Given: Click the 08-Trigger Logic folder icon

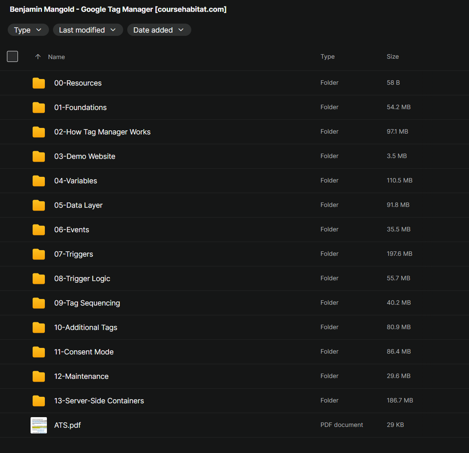Looking at the screenshot, I should pos(39,279).
